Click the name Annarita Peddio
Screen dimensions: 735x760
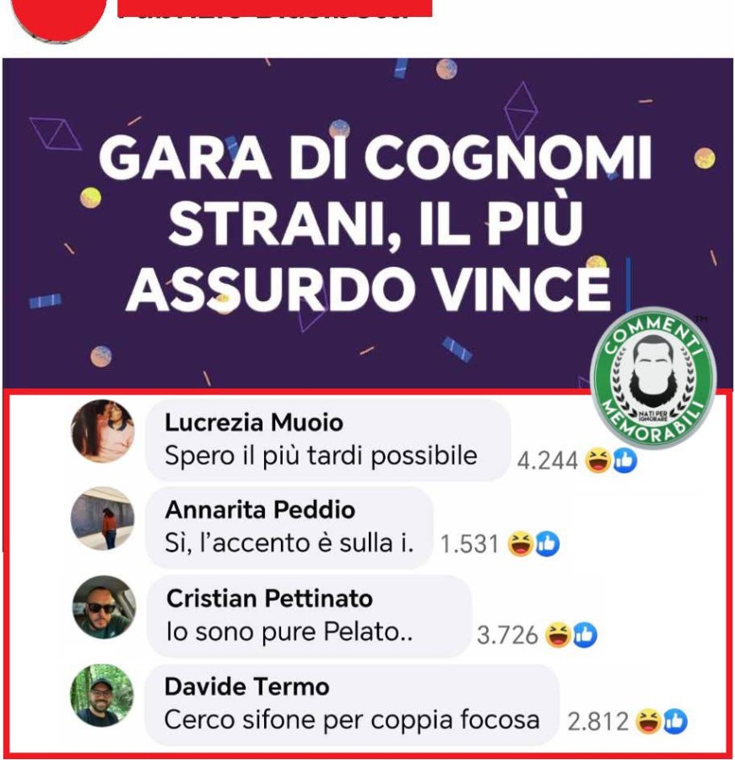260,510
